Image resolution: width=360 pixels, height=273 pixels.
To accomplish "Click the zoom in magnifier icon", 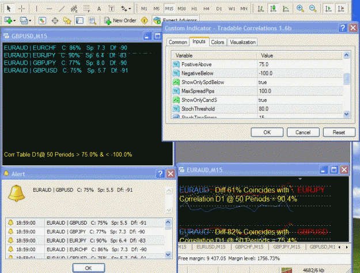I will click(x=300, y=9).
